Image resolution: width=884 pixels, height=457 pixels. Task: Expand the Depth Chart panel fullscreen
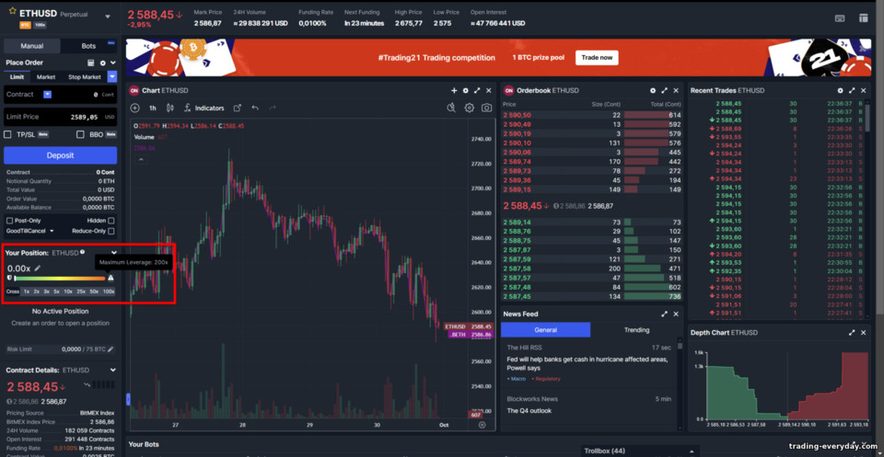coord(852,333)
